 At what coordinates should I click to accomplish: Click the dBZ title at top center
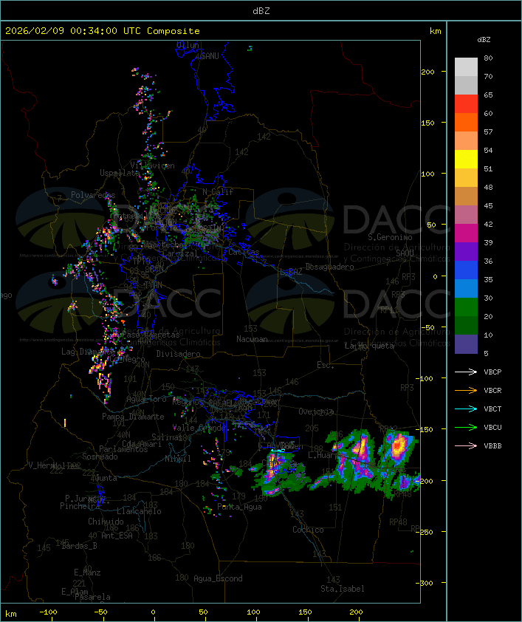tap(261, 11)
